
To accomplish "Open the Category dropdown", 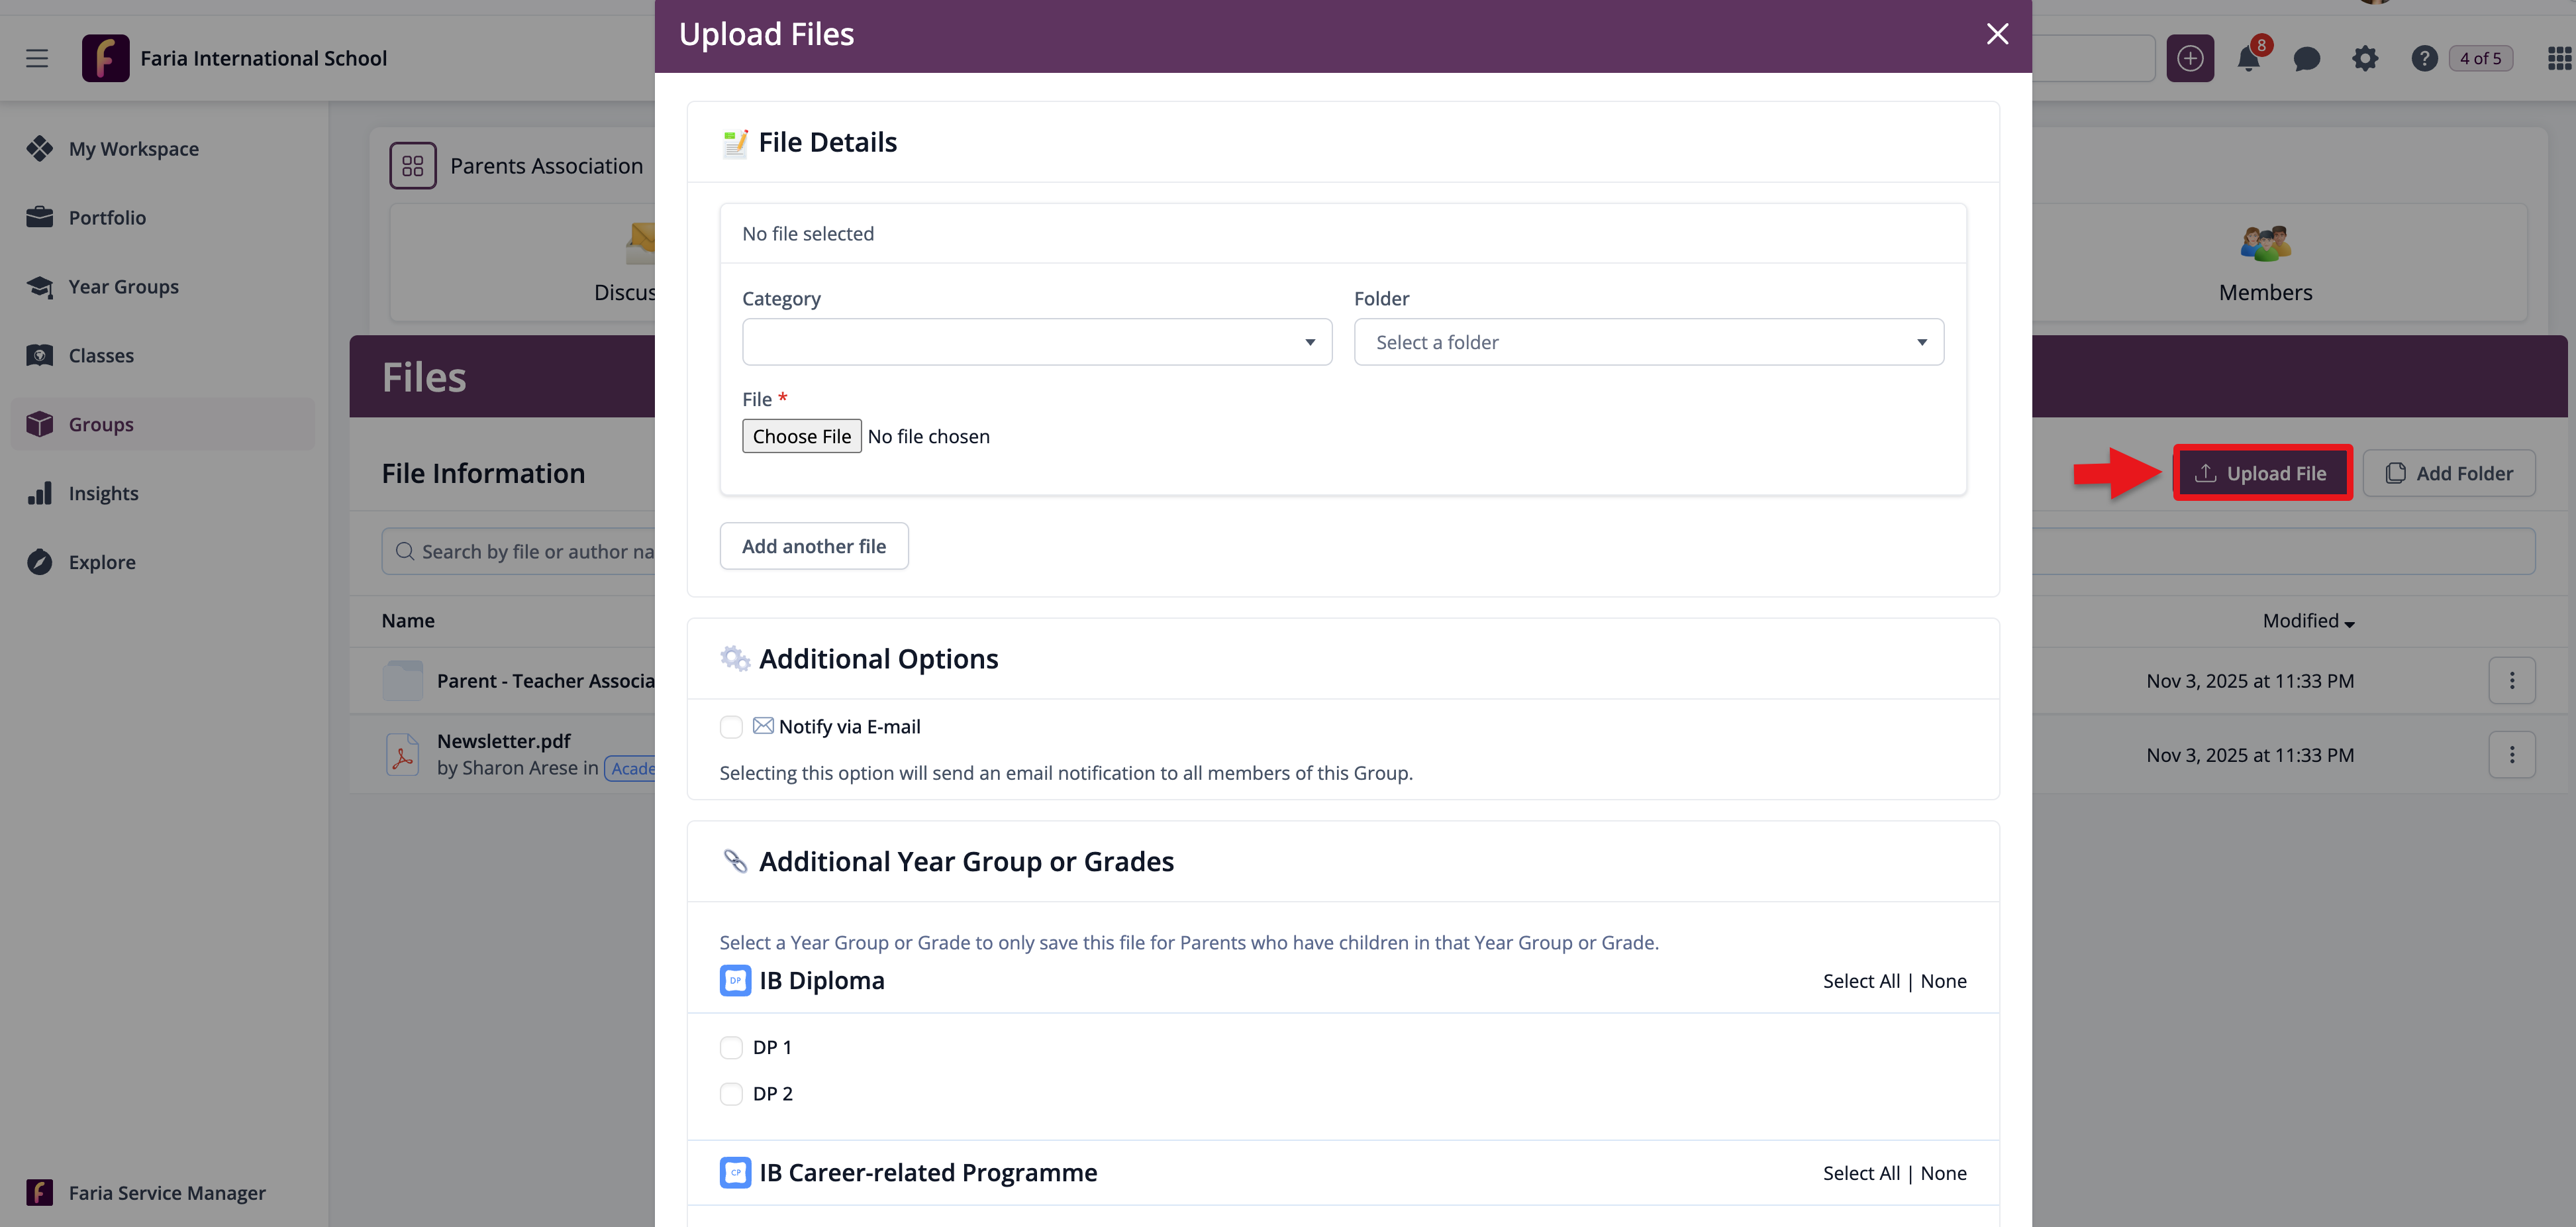I will 1036,343.
